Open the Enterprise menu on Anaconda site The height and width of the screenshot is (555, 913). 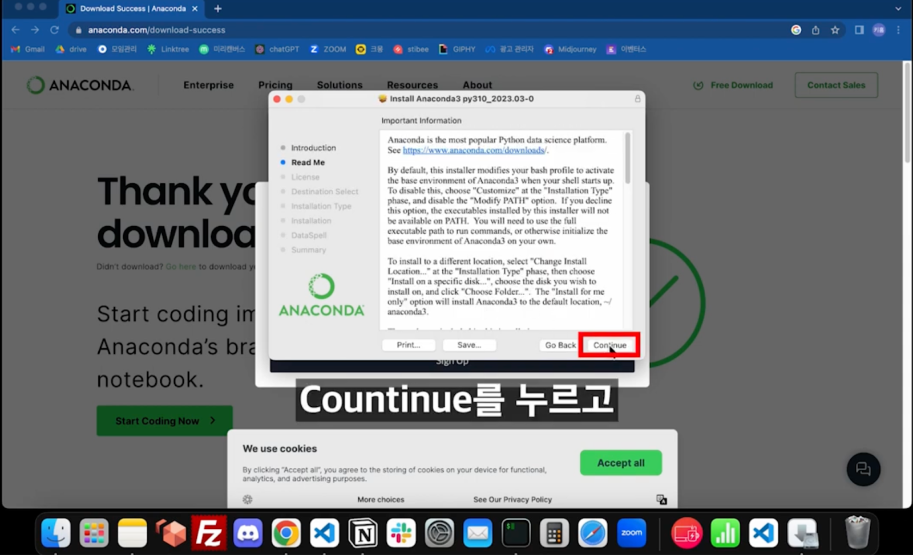pos(208,85)
